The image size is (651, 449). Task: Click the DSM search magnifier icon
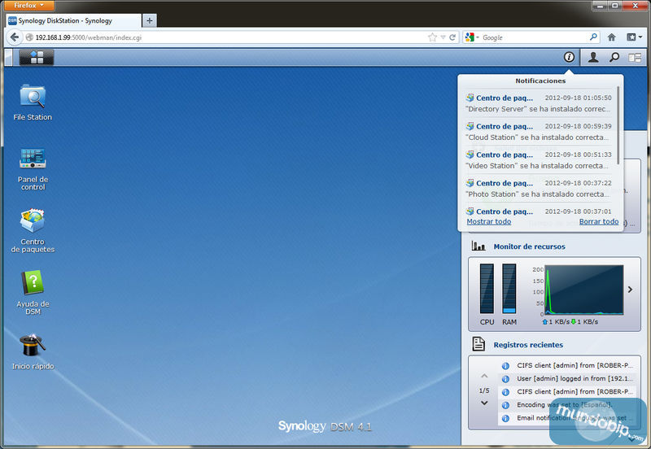614,57
